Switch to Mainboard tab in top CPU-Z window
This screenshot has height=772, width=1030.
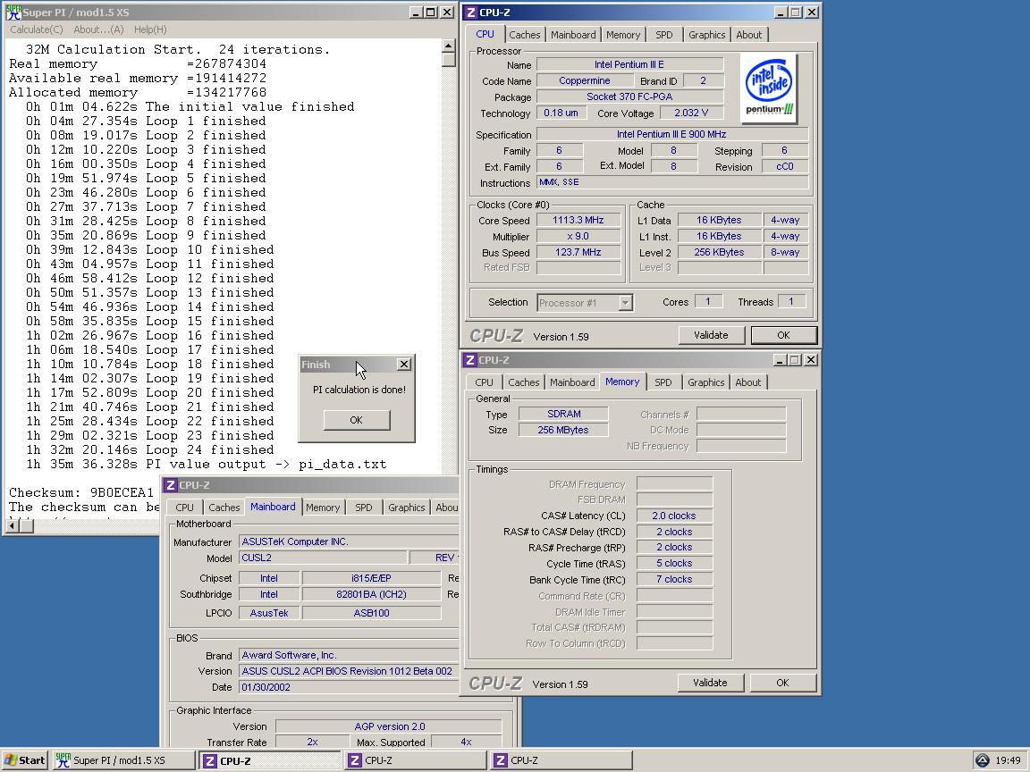click(573, 35)
